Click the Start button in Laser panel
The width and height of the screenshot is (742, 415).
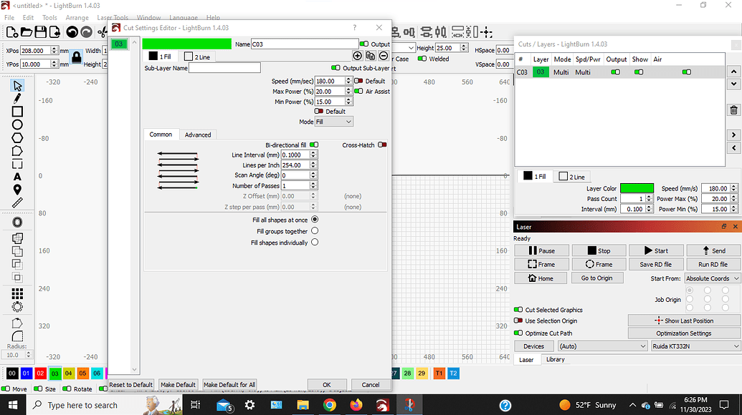[x=657, y=250]
